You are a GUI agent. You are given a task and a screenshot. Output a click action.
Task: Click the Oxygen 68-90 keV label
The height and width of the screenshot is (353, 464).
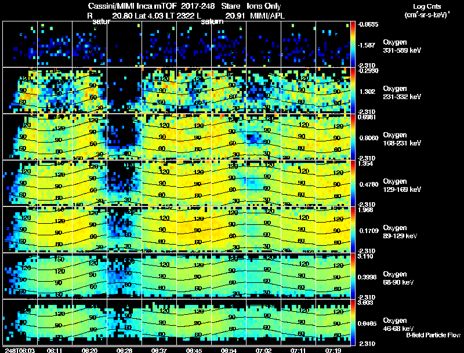(398, 278)
